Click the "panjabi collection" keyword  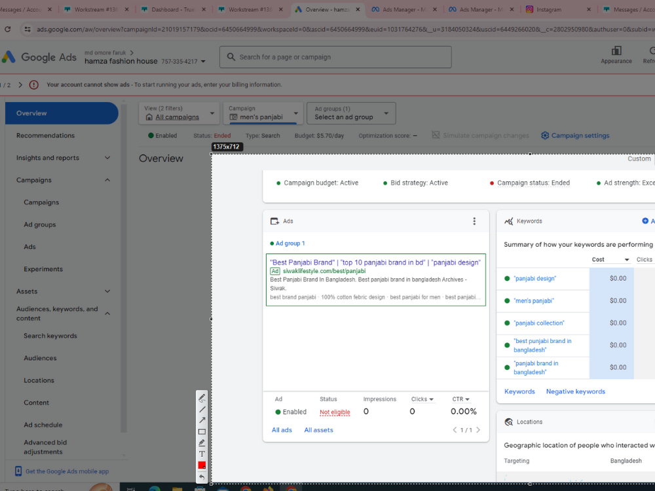(539, 323)
